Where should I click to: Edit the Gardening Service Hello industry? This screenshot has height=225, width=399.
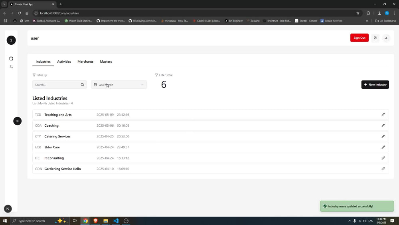pyautogui.click(x=383, y=169)
